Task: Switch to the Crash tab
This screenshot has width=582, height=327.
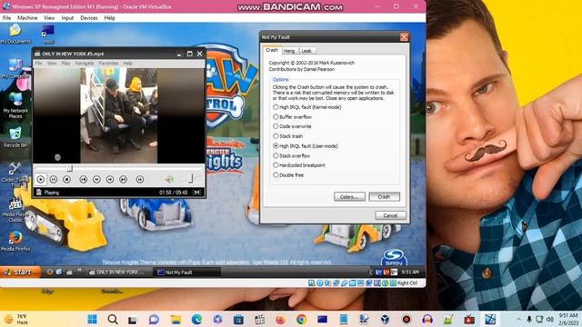Action: tap(272, 50)
